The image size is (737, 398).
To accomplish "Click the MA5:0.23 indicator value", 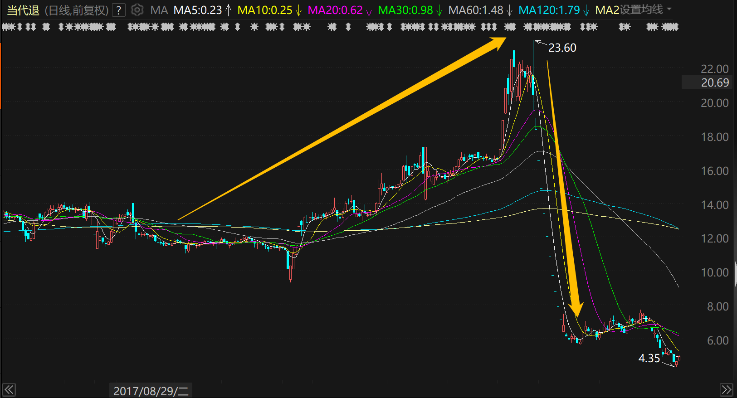I will (198, 10).
